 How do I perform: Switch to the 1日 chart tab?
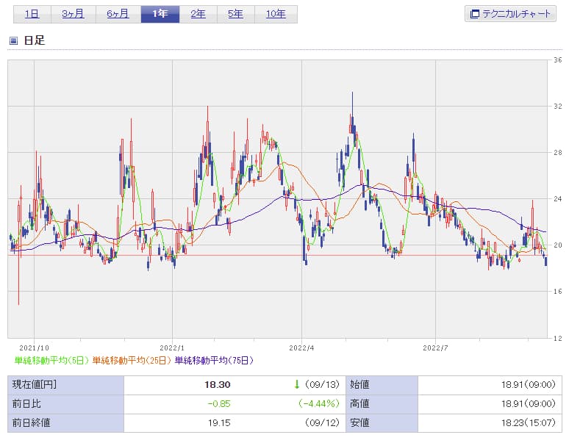pyautogui.click(x=32, y=14)
